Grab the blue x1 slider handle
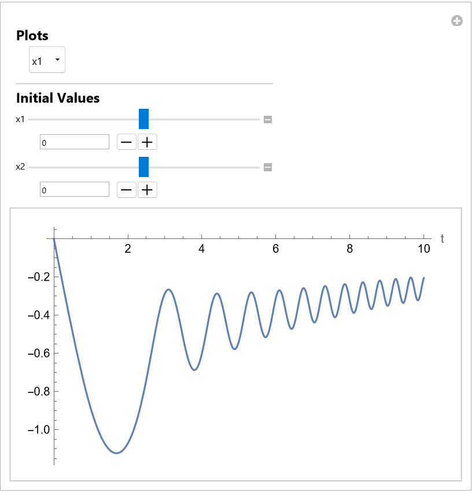472x493 pixels. pos(144,119)
